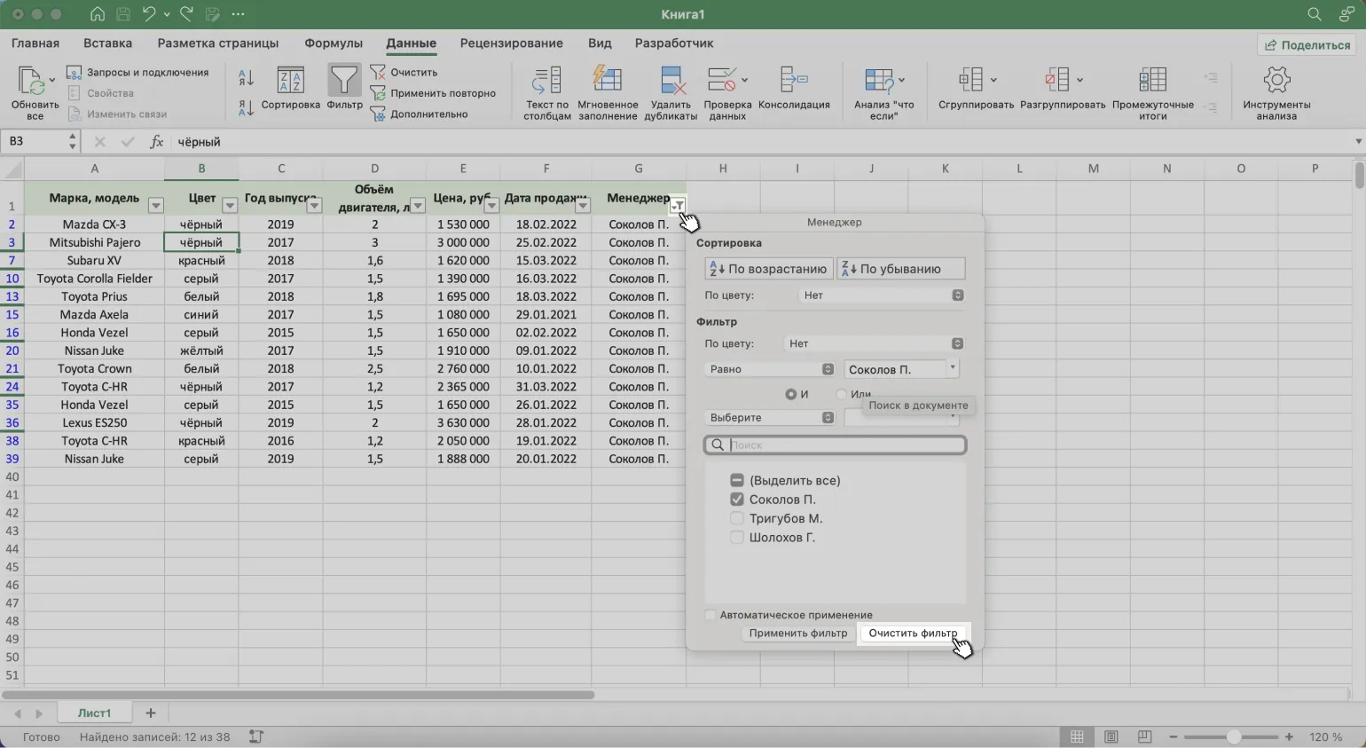Open filter dropdown for Цвет column
The width and height of the screenshot is (1366, 748).
(x=230, y=206)
